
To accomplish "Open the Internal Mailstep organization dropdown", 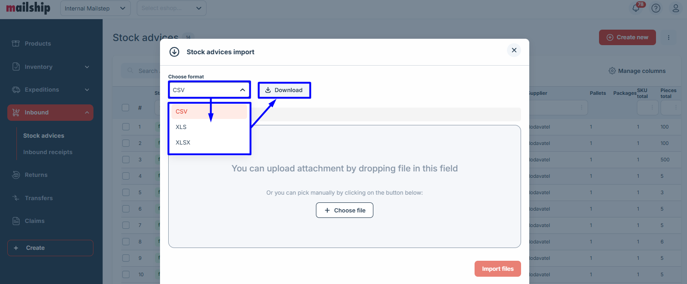I will pos(95,8).
